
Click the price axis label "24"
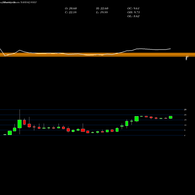coord(185,115)
